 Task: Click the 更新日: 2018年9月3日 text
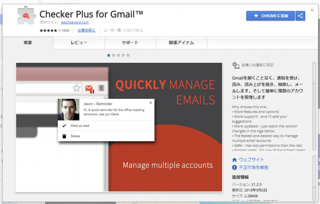coord(249,190)
